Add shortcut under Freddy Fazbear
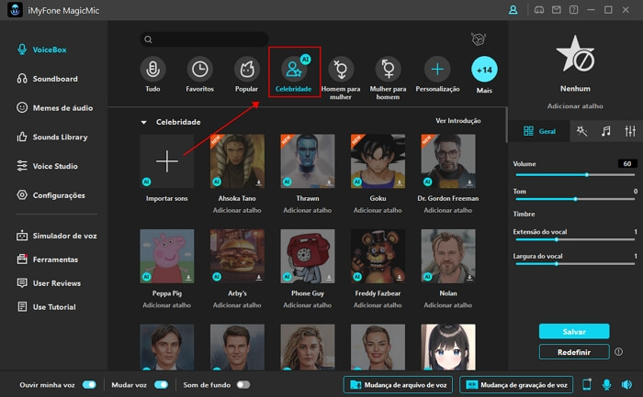 coord(378,305)
